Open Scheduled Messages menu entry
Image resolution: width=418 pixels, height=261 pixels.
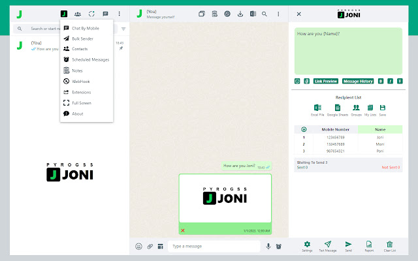click(x=87, y=59)
